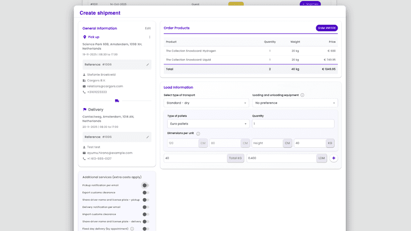Screen dimensions: 411x231
Task: Show info for dimensions per unit
Action: (198, 133)
